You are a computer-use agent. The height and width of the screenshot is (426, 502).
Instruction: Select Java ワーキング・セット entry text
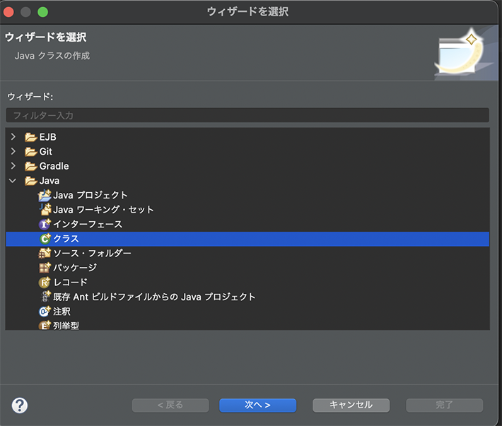tap(103, 210)
